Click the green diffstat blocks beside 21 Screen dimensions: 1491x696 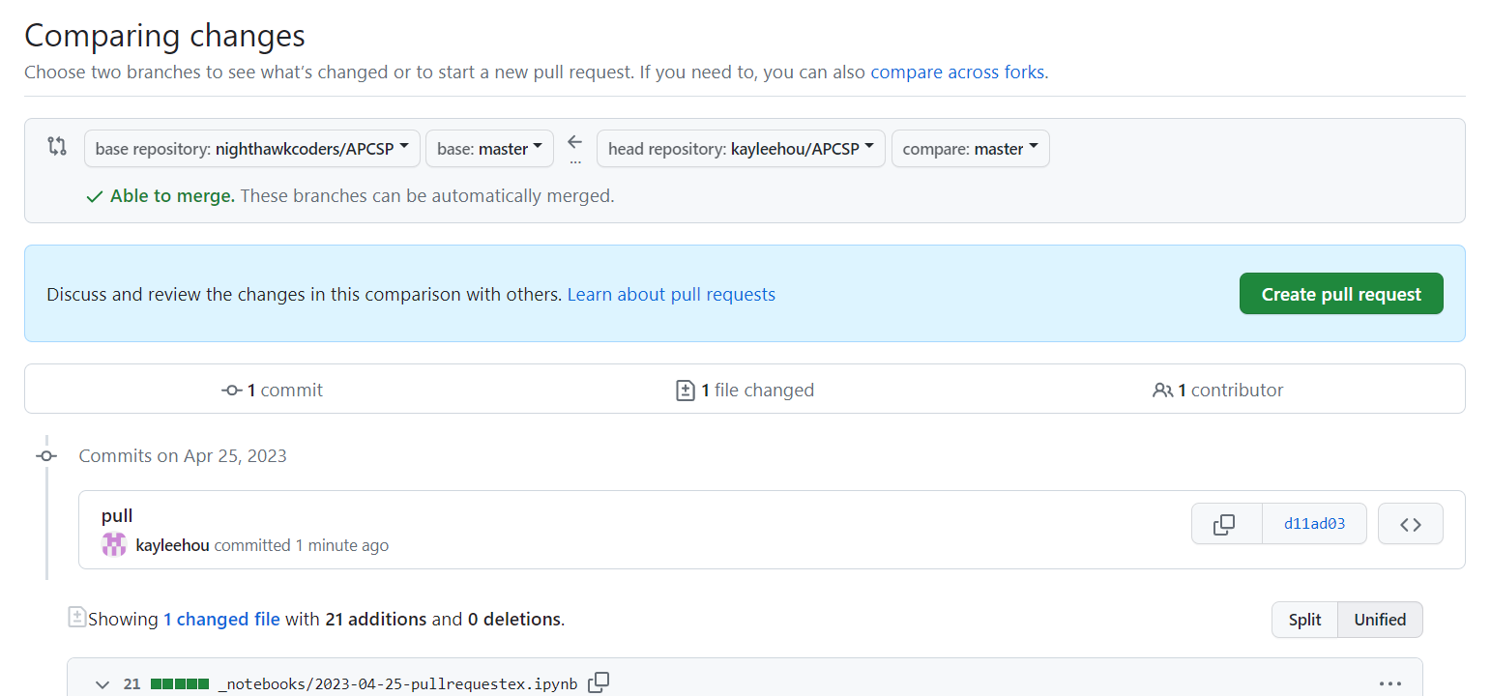pos(180,683)
